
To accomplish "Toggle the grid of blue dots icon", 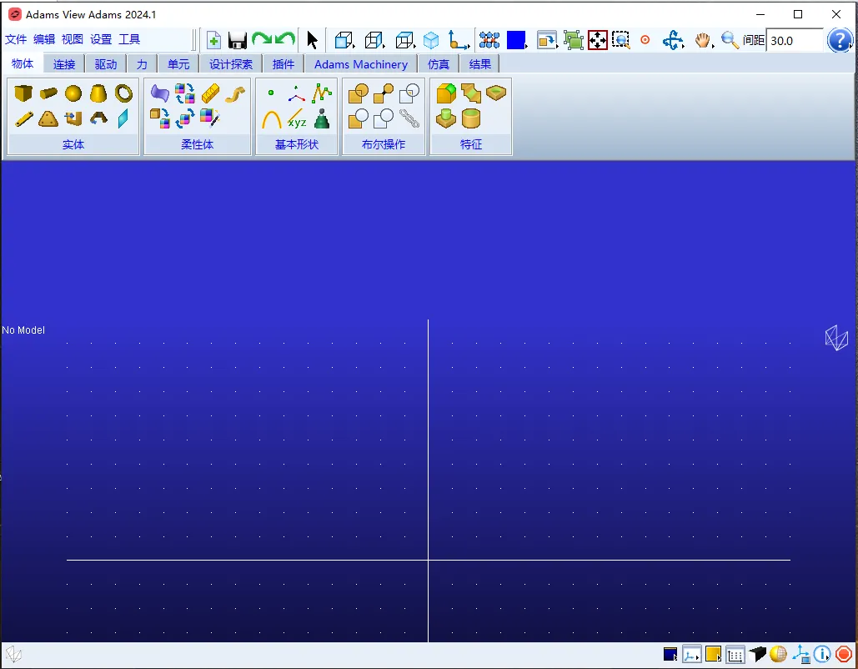I will click(x=489, y=40).
